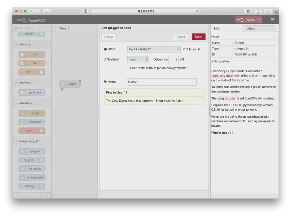Click the Node-RED logo in header
291x216 pixels.
[x=22, y=20]
